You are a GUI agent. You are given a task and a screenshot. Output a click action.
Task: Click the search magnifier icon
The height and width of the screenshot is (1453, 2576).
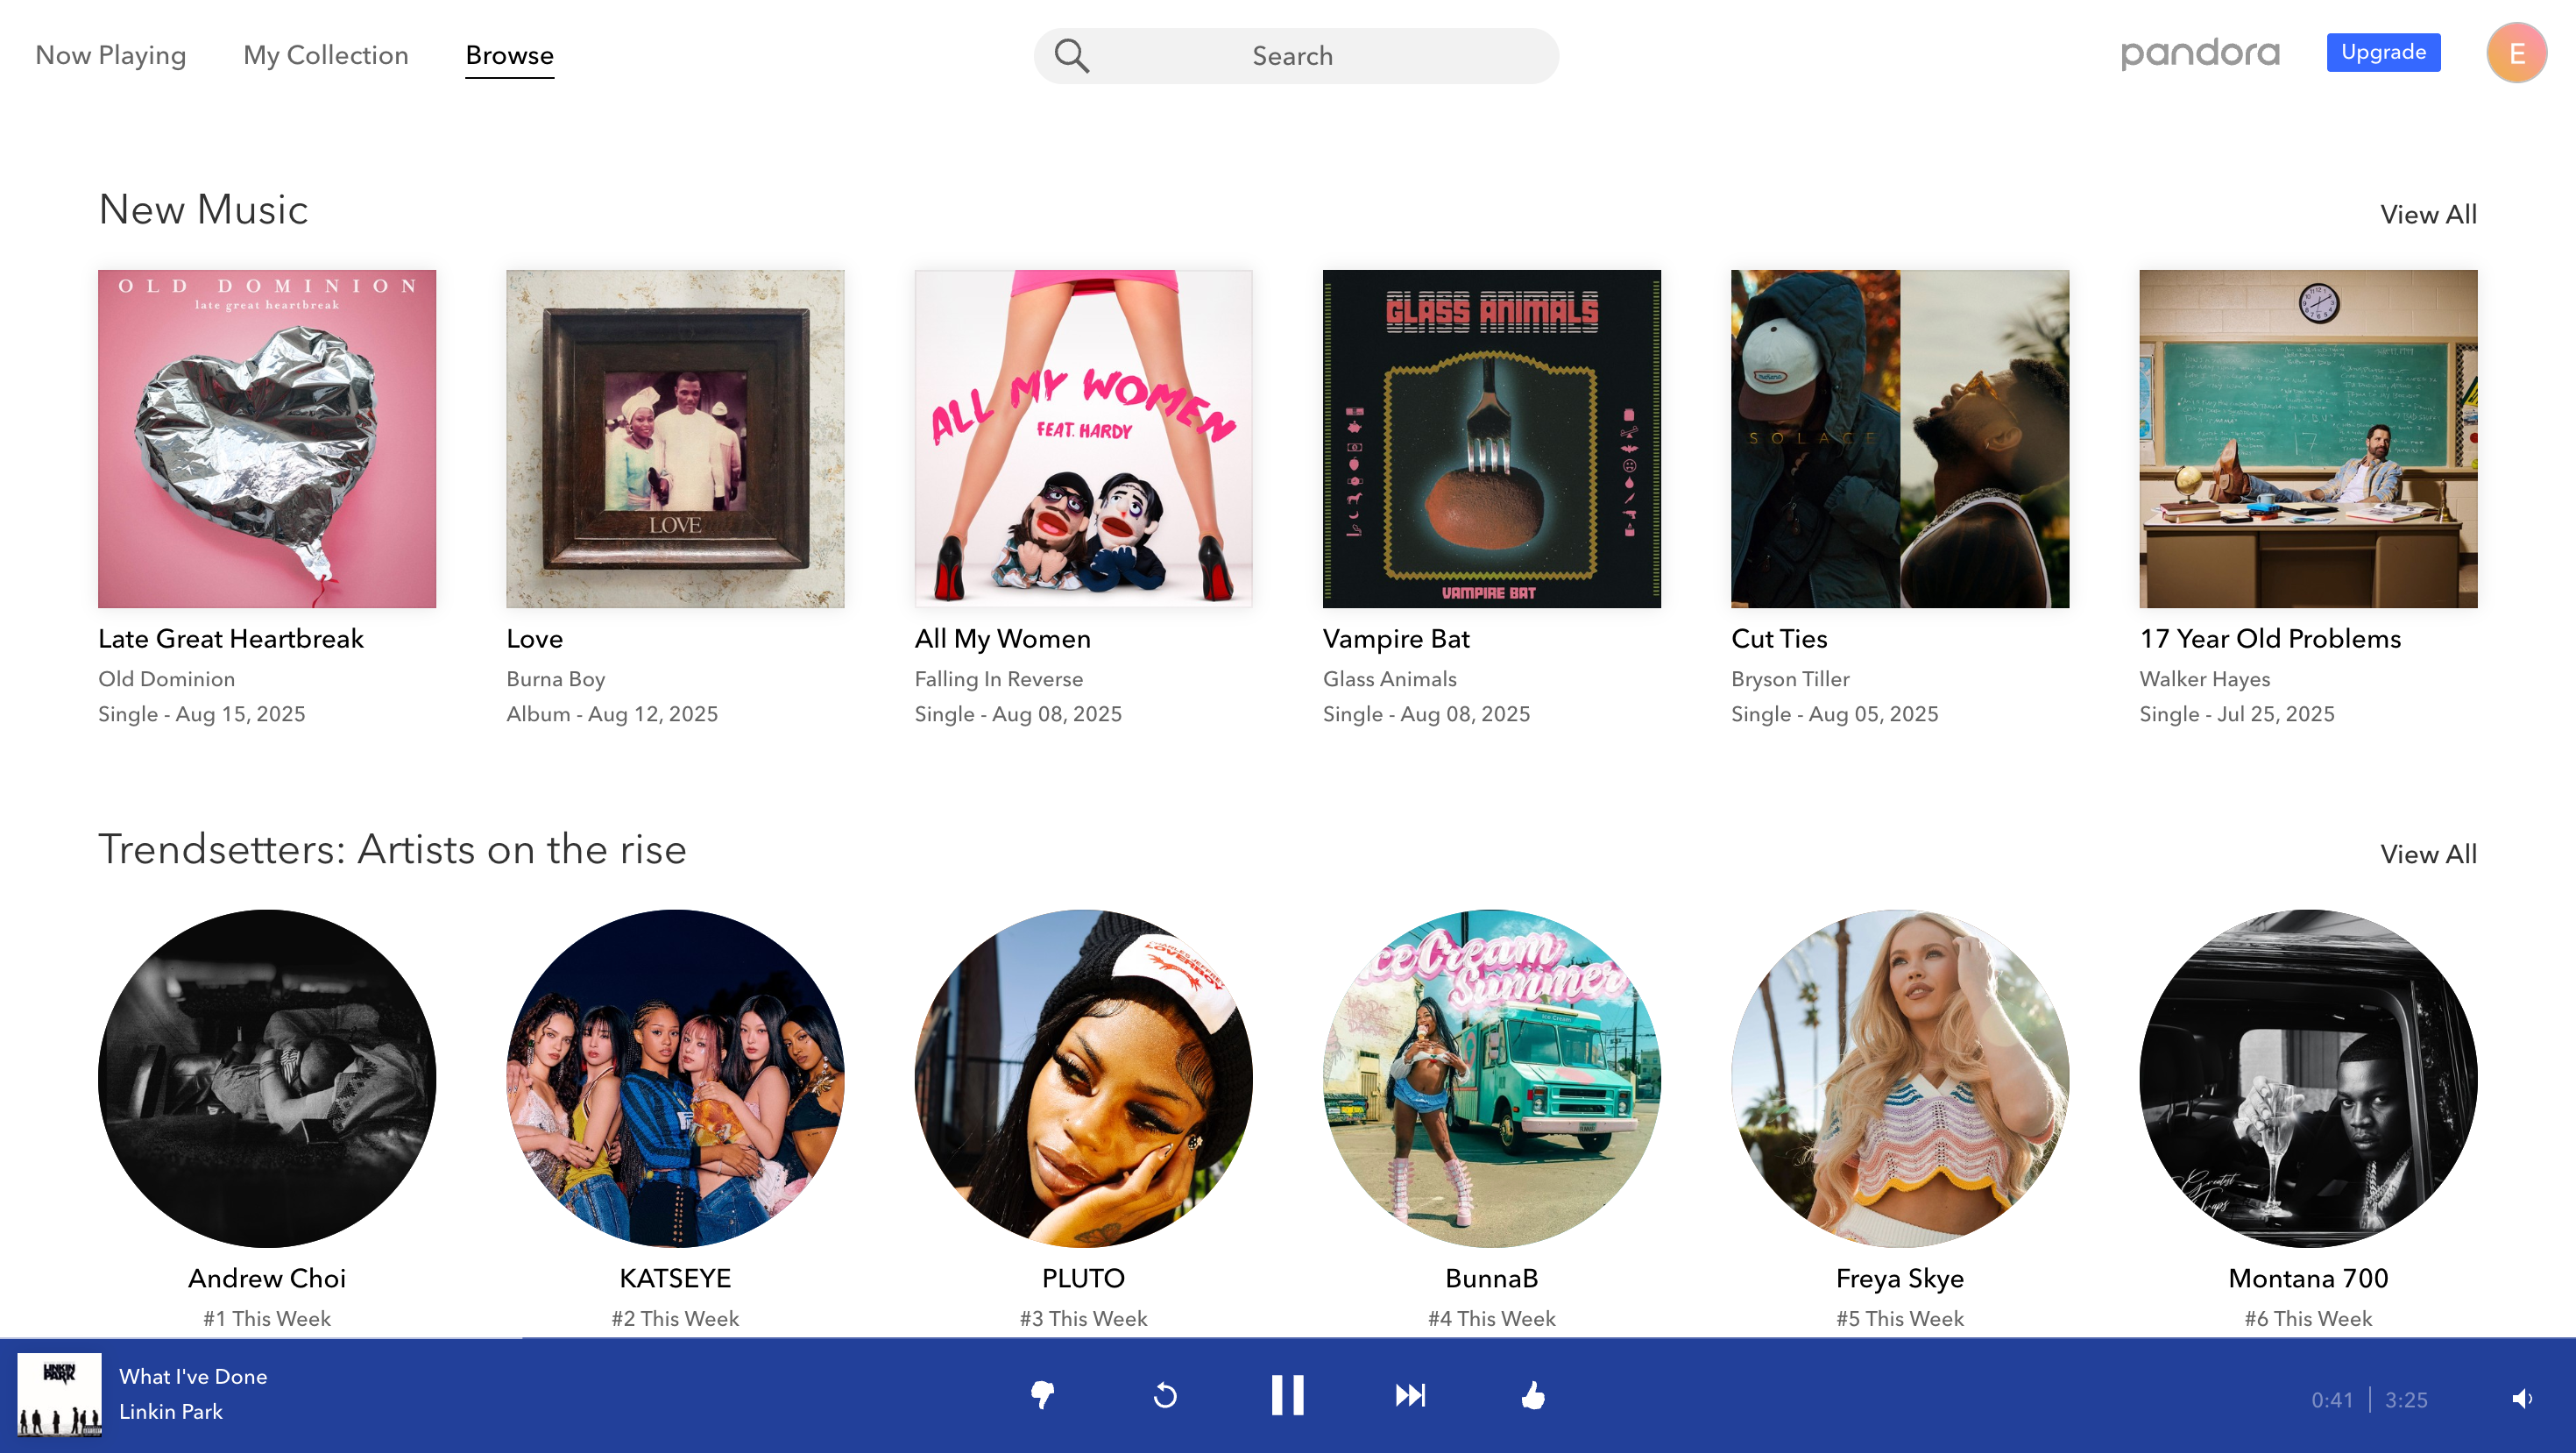1072,56
